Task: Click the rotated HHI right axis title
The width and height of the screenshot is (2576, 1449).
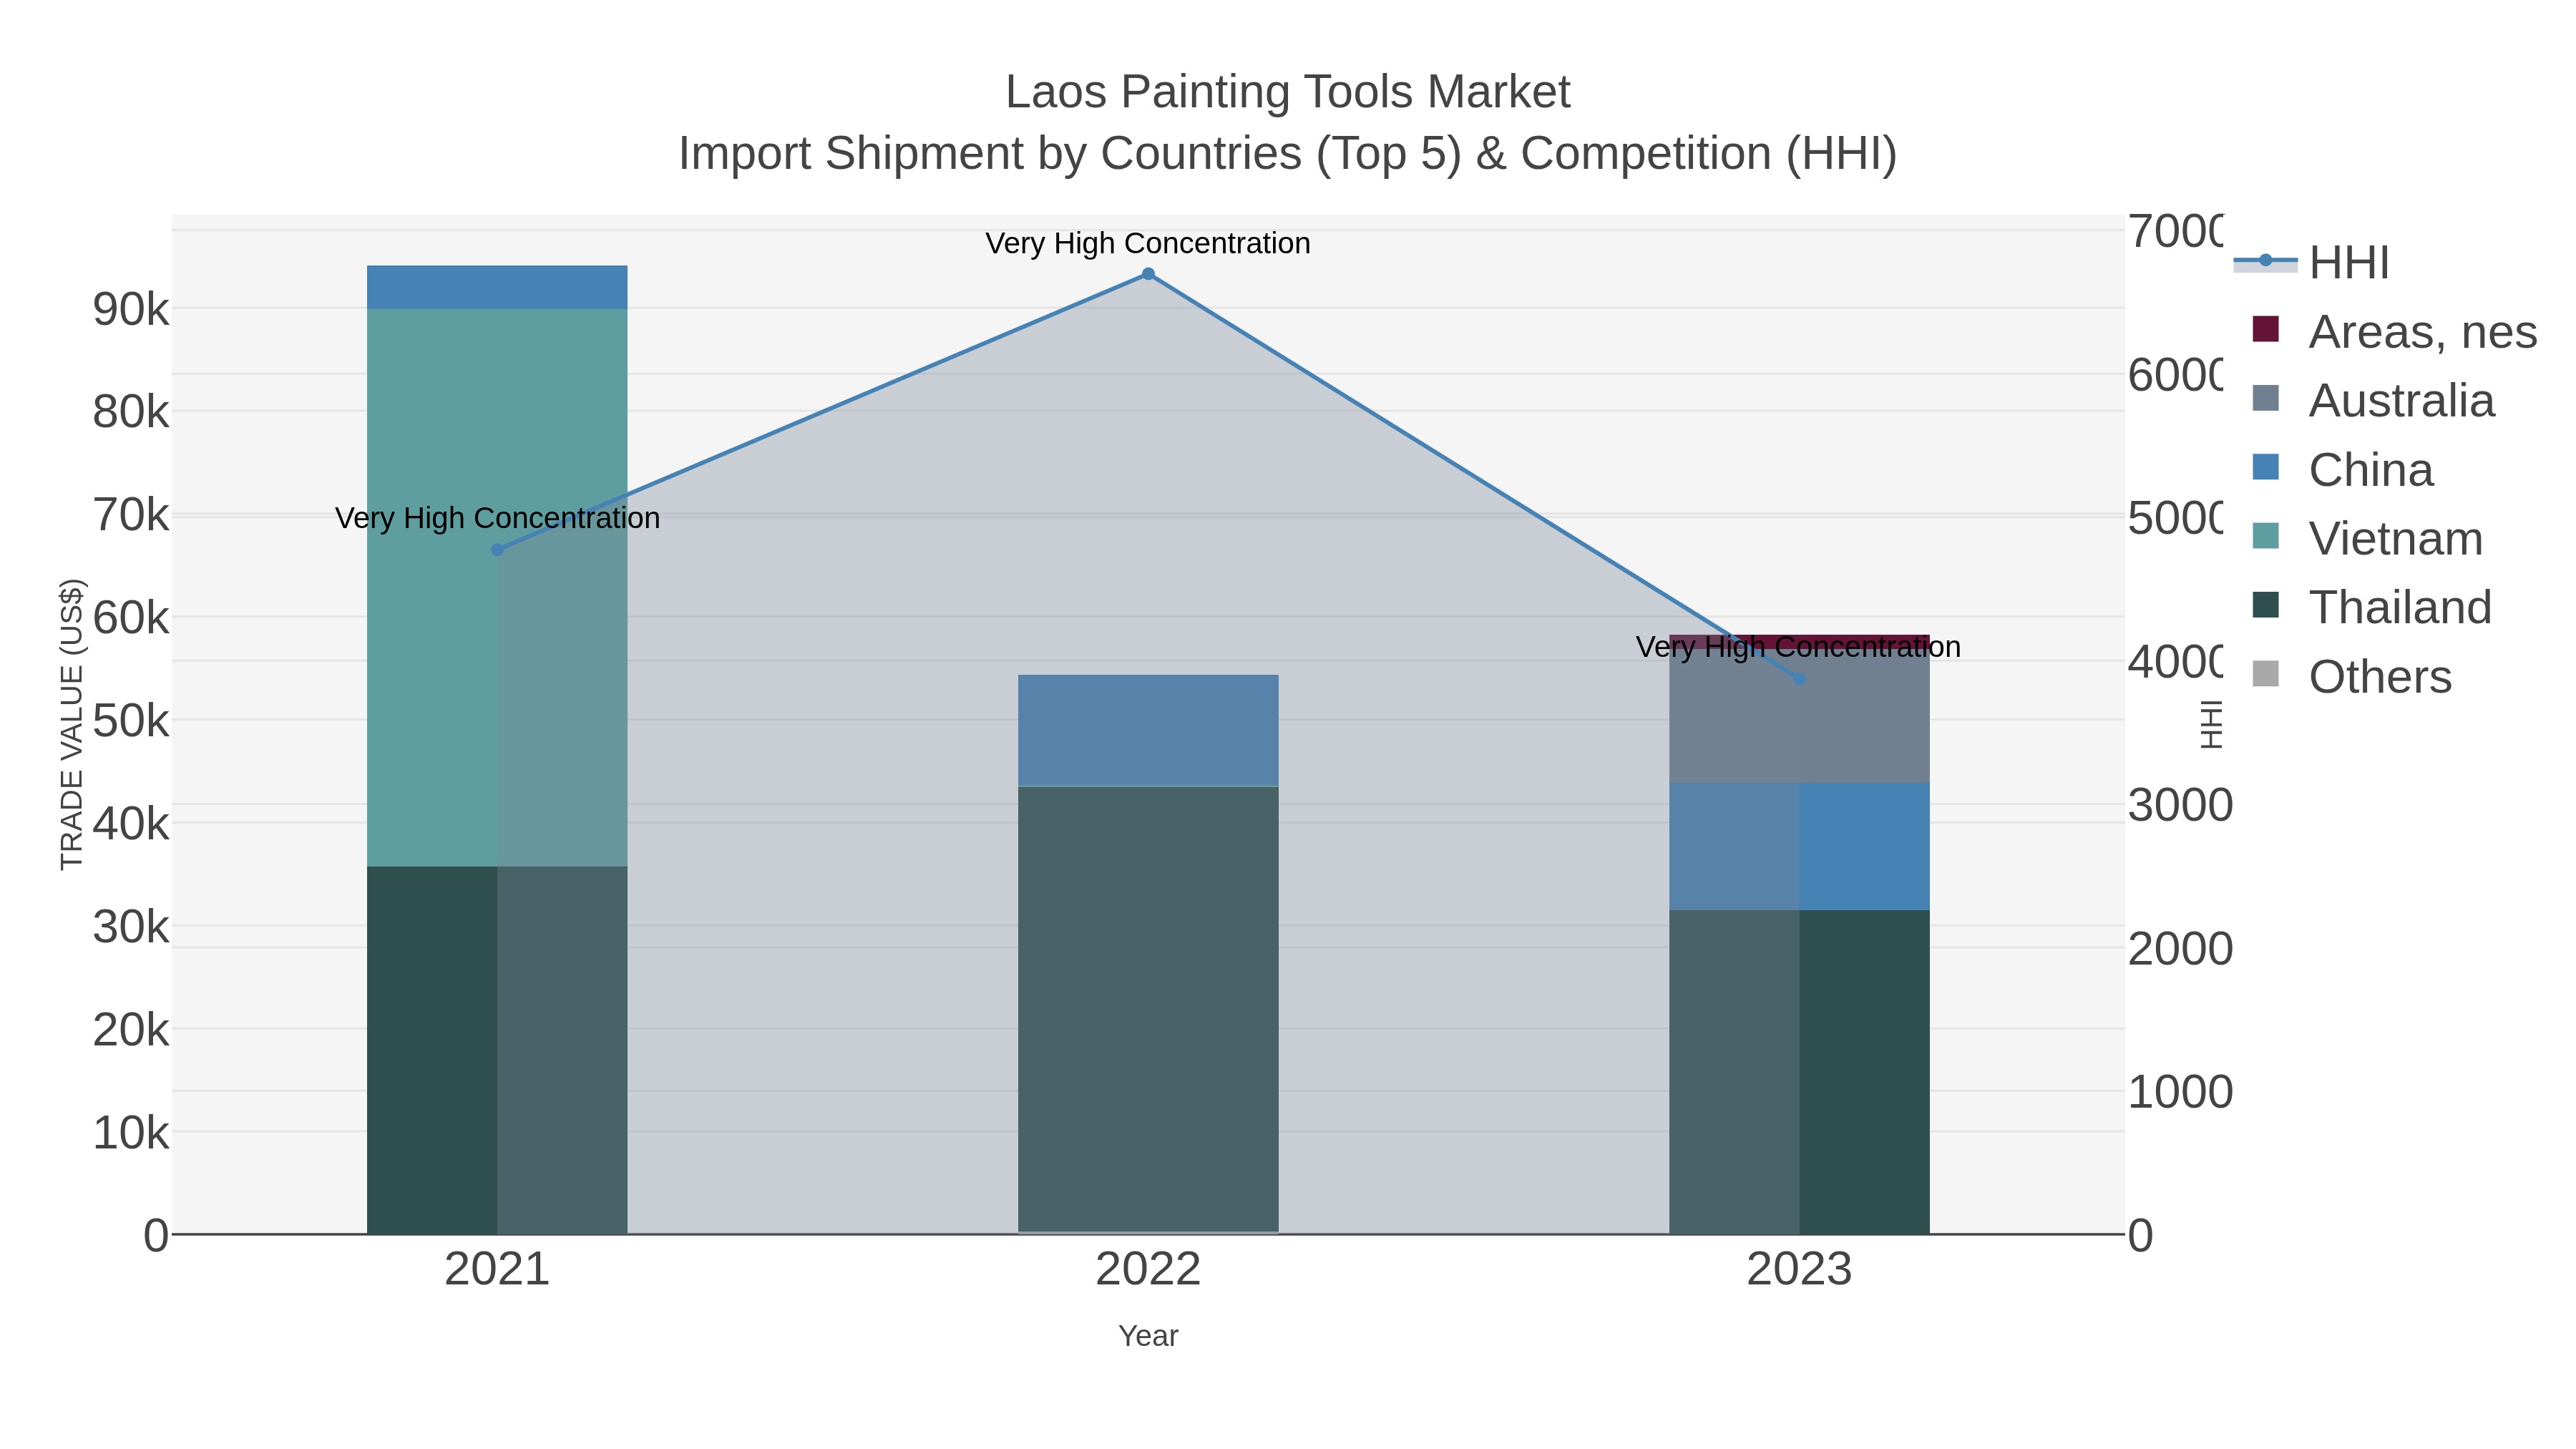Action: point(2211,724)
